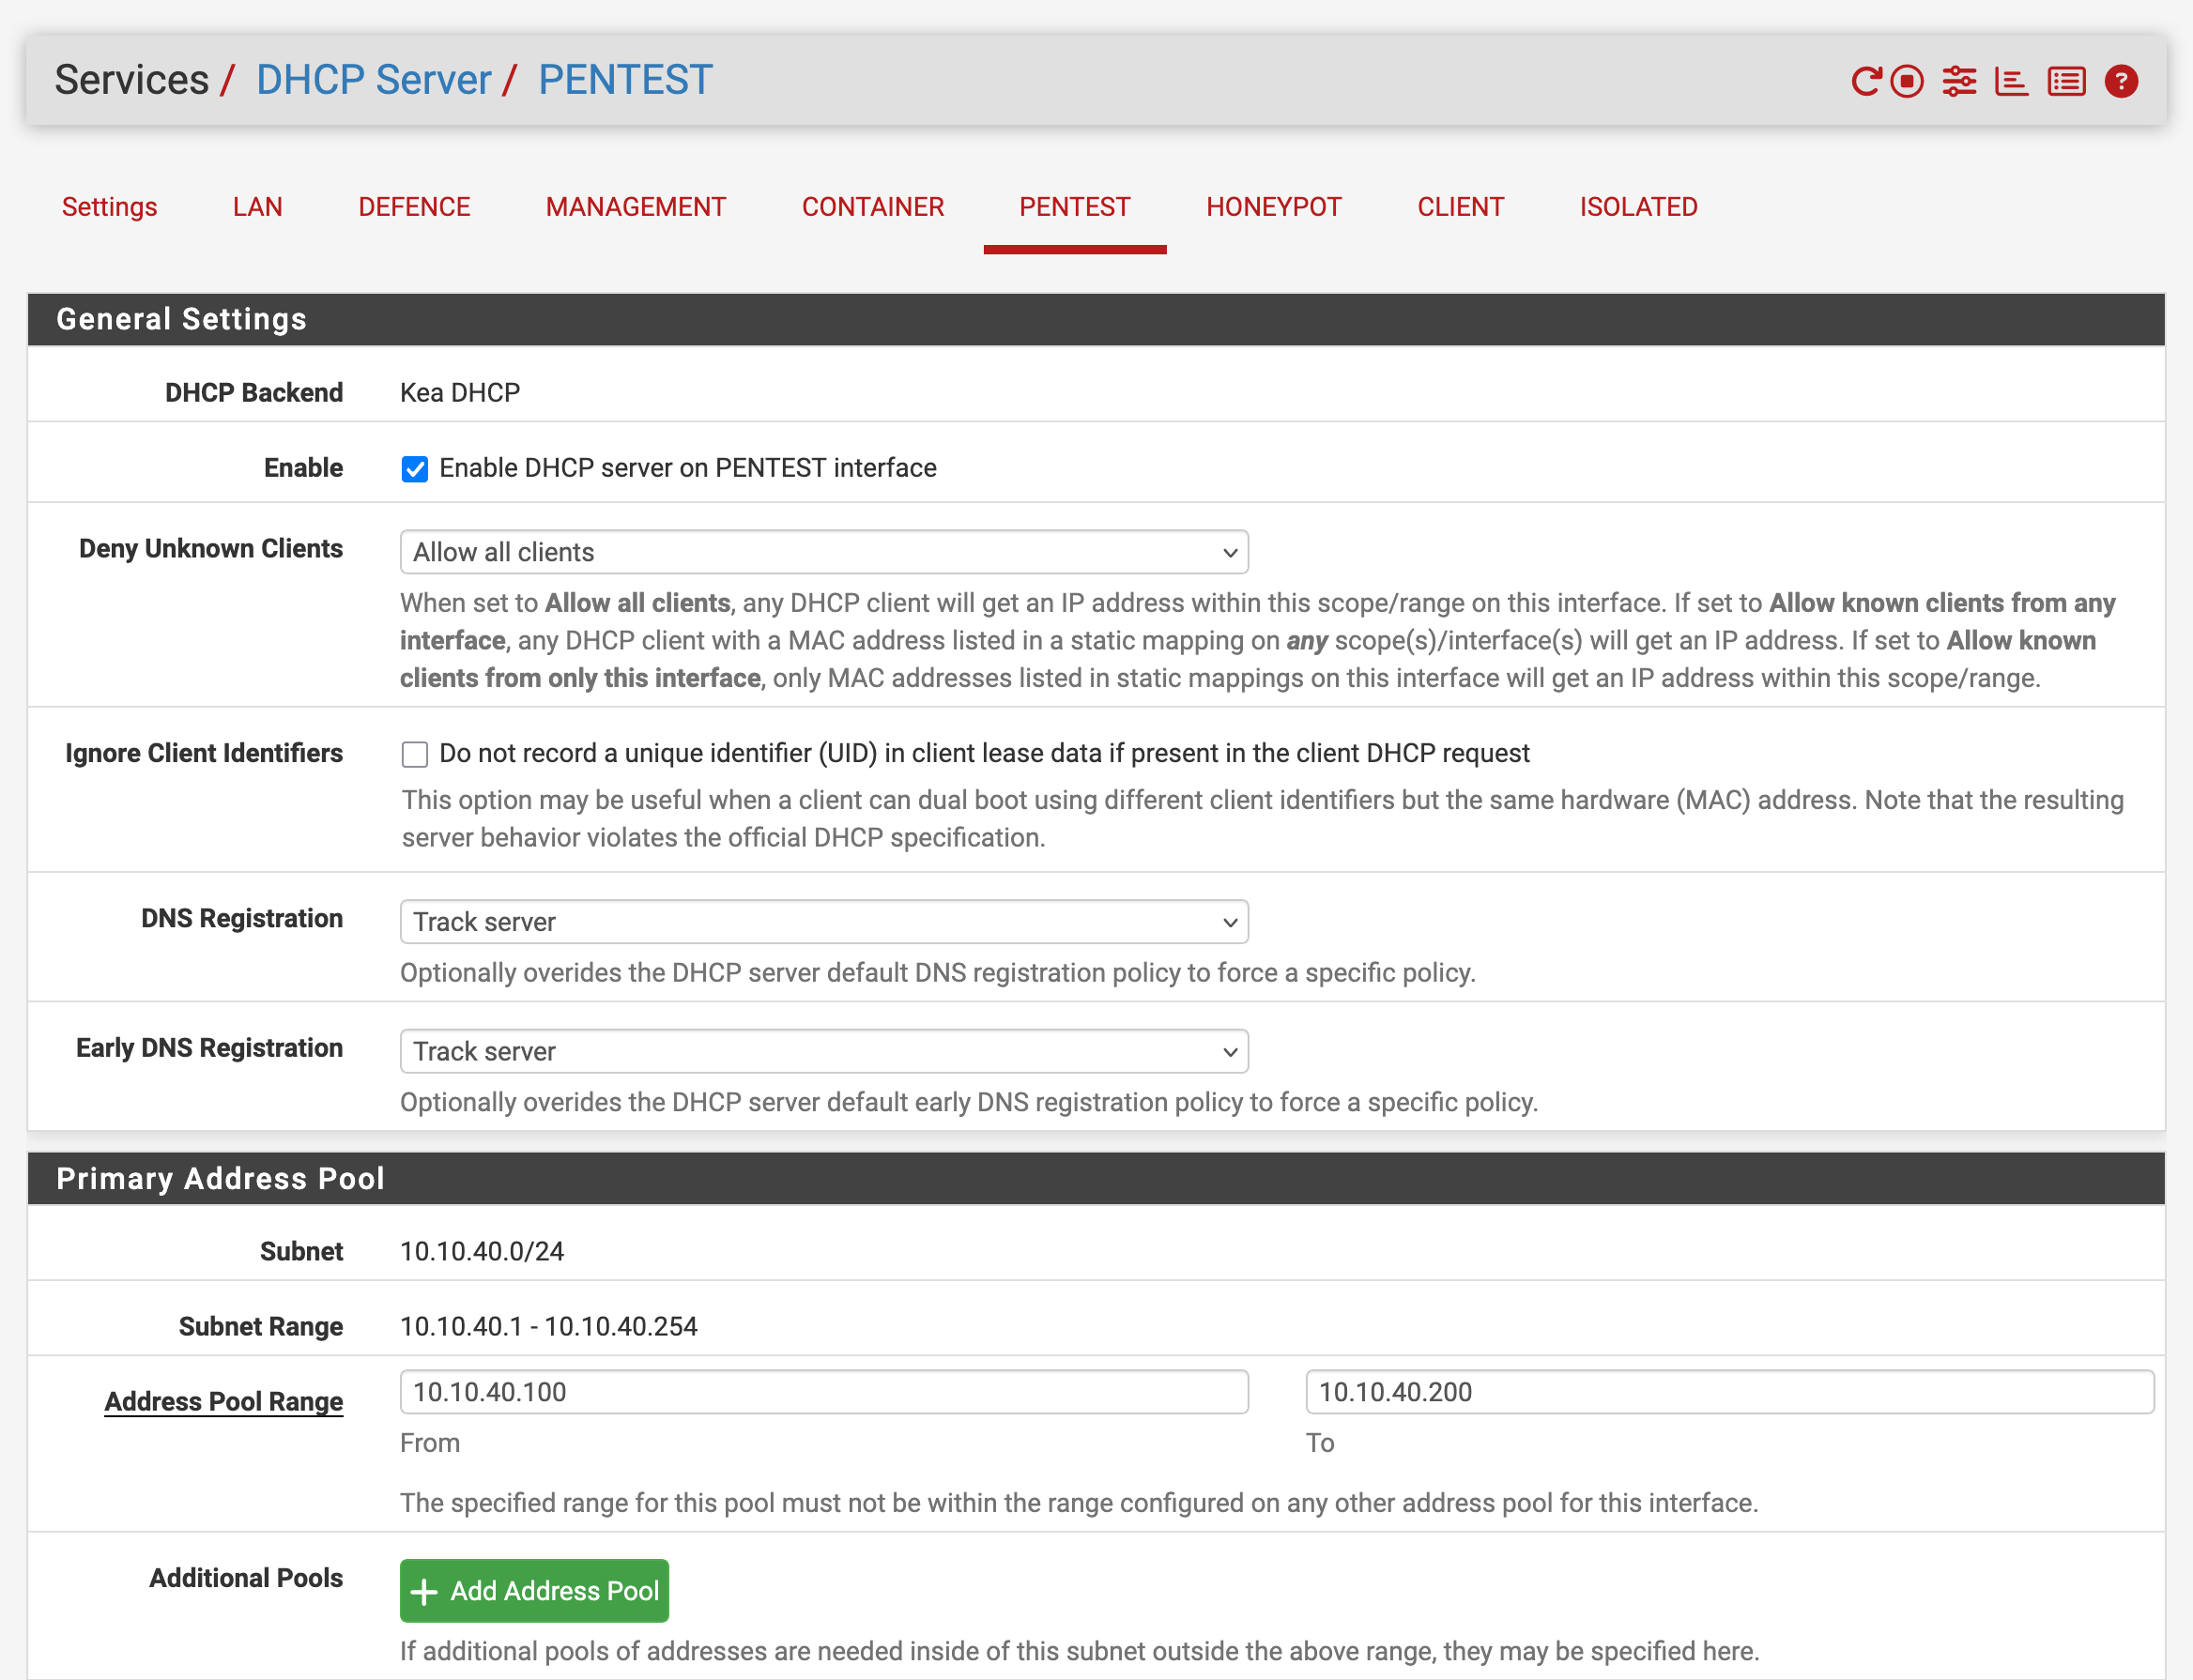Click the Kea DHCP backend value
2193x1680 pixels.
[x=460, y=393]
